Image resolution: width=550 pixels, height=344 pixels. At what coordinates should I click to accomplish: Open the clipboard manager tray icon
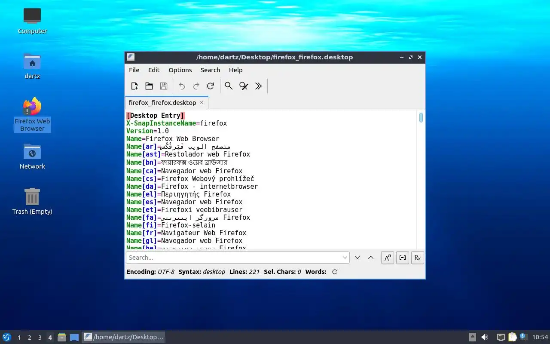click(512, 337)
